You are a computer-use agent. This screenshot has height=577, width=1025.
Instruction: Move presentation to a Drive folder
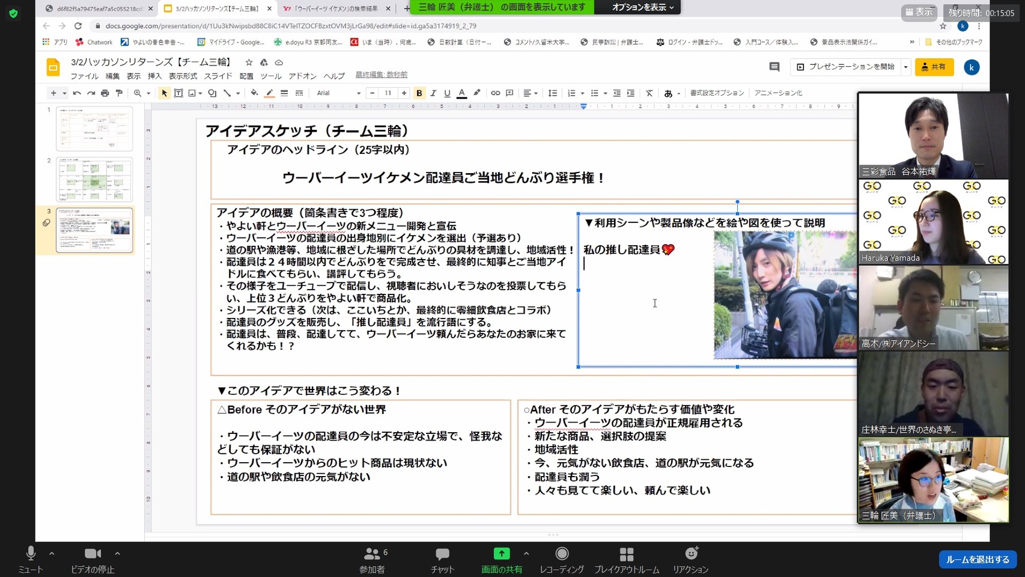coord(264,63)
